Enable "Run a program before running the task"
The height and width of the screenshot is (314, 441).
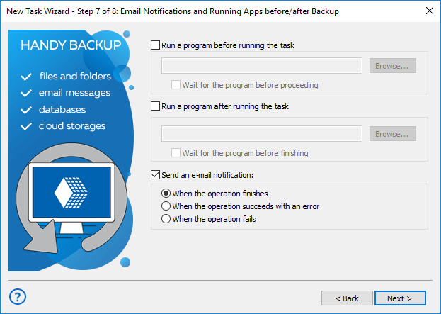(x=156, y=45)
